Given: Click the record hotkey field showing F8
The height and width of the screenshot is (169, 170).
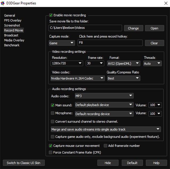Looking at the screenshot, I should (110, 43).
